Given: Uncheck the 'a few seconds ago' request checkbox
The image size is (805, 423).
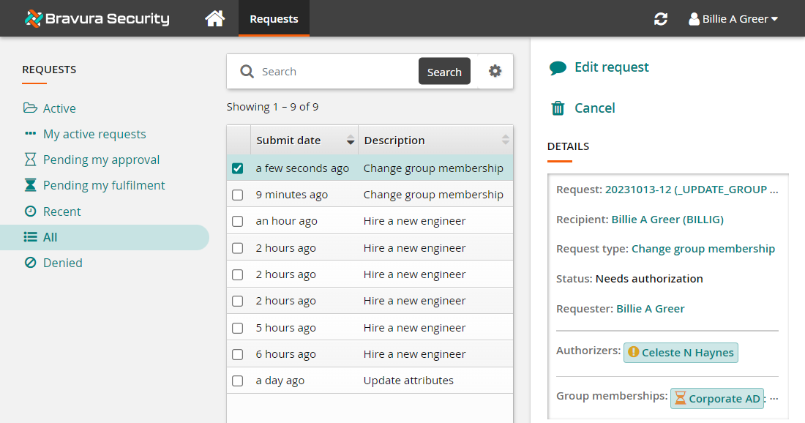Looking at the screenshot, I should pyautogui.click(x=237, y=168).
